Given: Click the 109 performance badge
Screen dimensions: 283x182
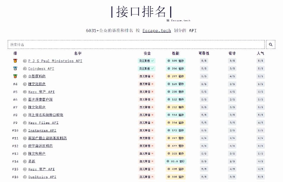Looking at the screenshot, I should (x=175, y=61).
